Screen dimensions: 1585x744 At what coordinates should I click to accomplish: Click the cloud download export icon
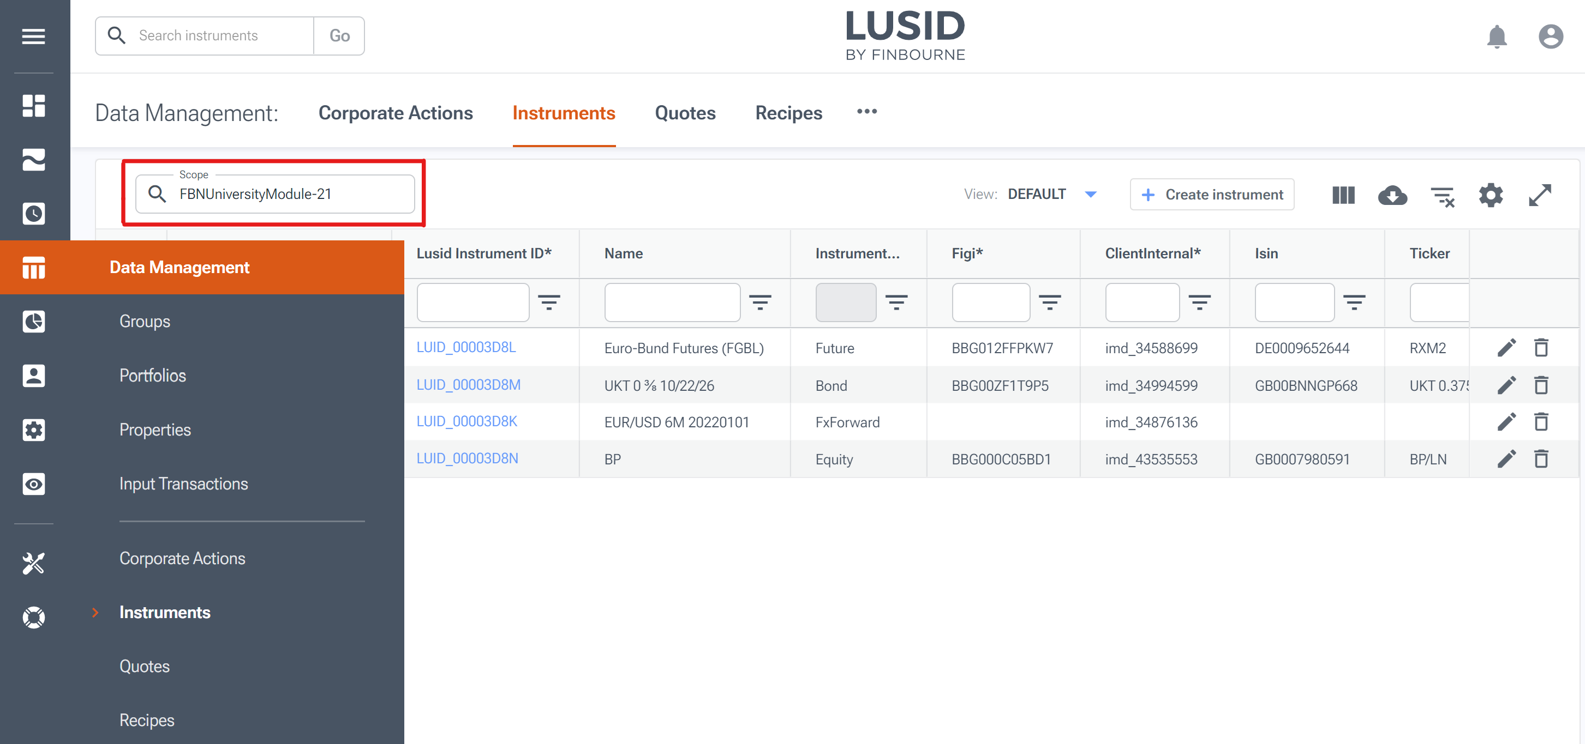coord(1392,195)
